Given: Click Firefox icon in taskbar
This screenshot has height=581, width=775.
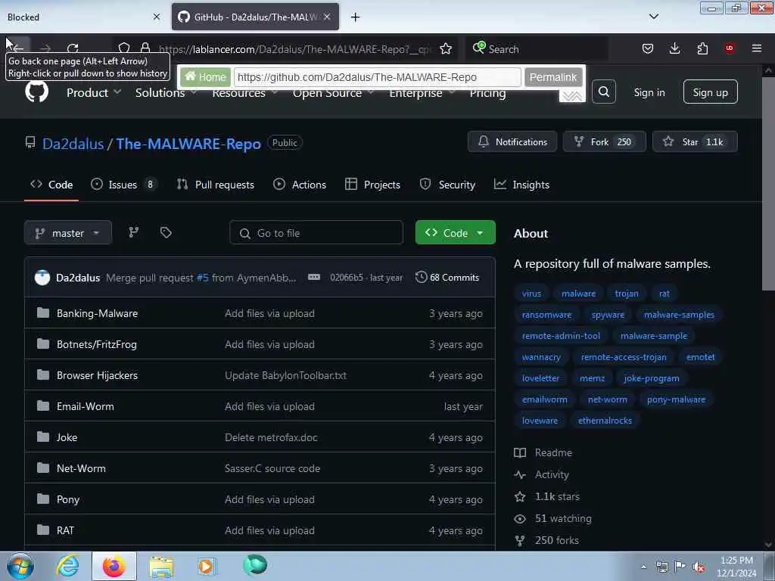Looking at the screenshot, I should coord(114,566).
